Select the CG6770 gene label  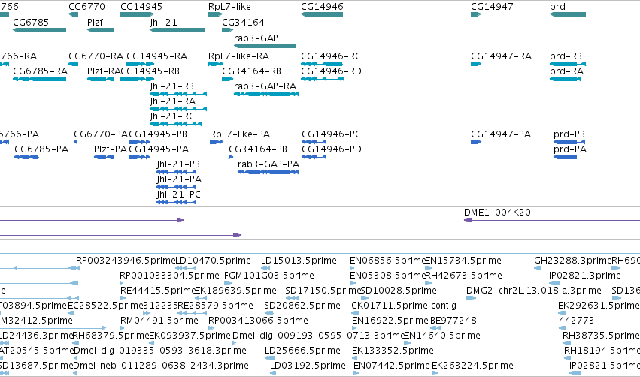click(86, 7)
